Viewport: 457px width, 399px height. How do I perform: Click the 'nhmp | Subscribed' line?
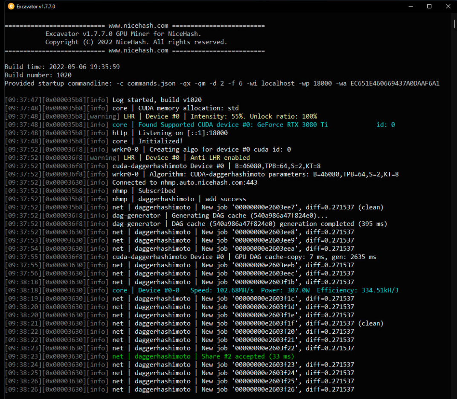90,191
